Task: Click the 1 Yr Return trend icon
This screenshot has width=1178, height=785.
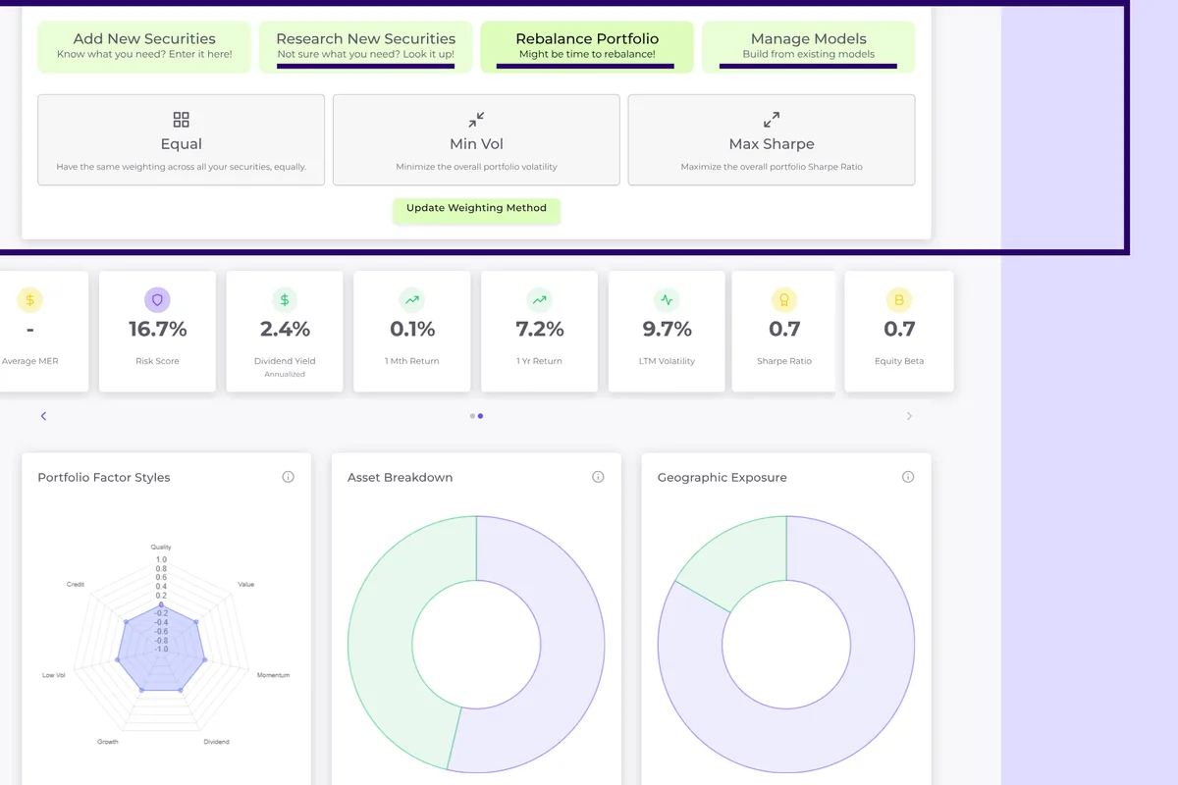Action: point(539,300)
